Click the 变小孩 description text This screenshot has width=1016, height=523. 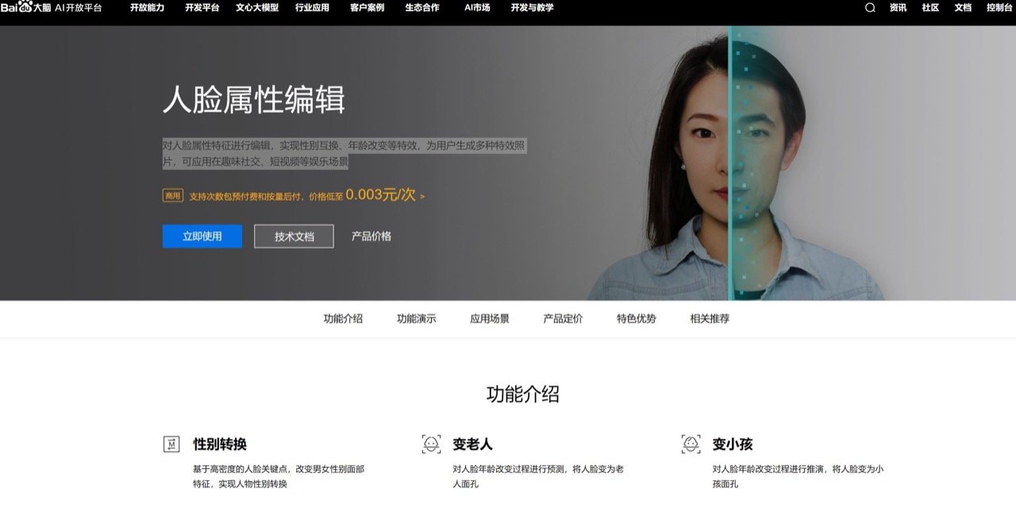point(798,476)
